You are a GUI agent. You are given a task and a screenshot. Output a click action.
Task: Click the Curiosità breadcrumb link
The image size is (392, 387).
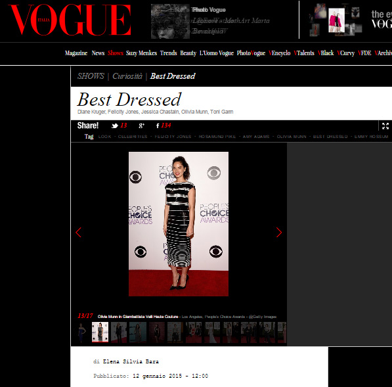[127, 76]
